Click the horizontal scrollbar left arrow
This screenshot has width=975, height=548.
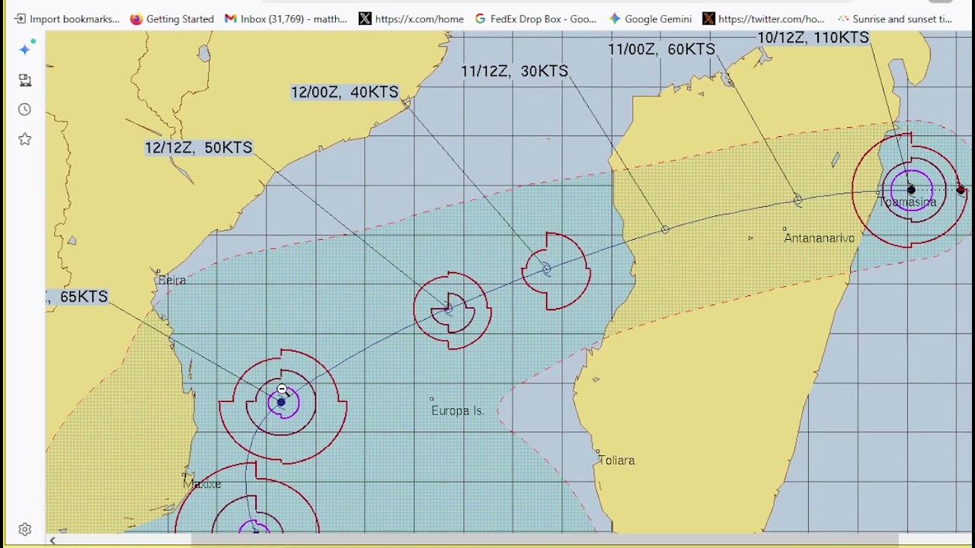pyautogui.click(x=53, y=540)
